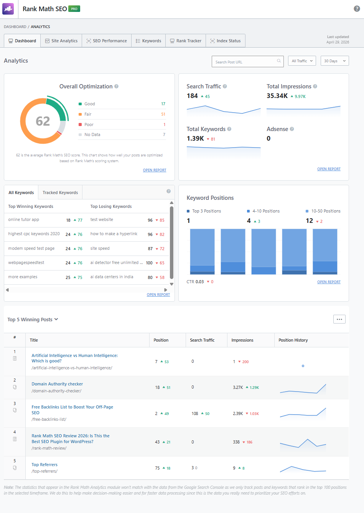Open the Free Backlinks List post link
The width and height of the screenshot is (364, 513).
point(72,410)
